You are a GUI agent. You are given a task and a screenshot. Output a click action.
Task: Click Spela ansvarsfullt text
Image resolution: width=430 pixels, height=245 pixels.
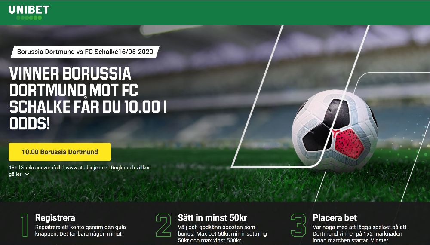[x=41, y=168]
